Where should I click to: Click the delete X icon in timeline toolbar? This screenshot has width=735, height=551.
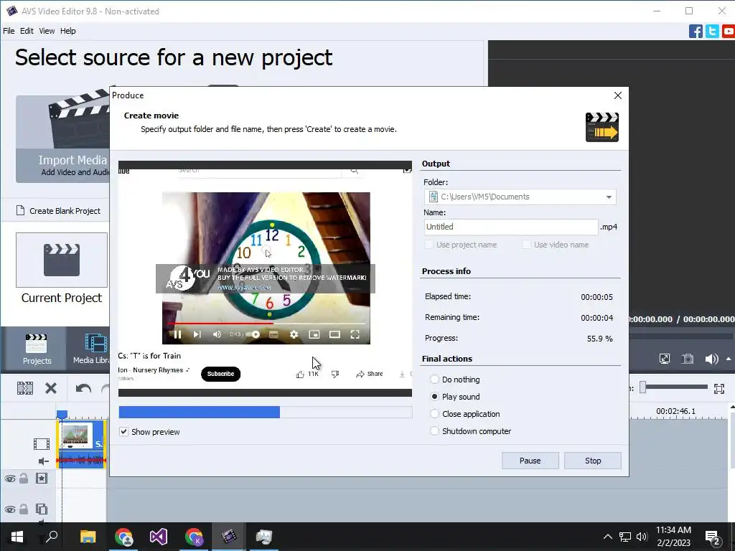[51, 388]
